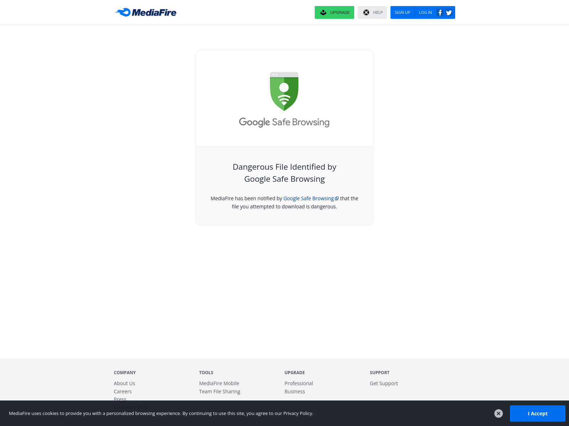569x426 pixels.
Task: Click the external link icon after Browsing
Action: pyautogui.click(x=337, y=199)
